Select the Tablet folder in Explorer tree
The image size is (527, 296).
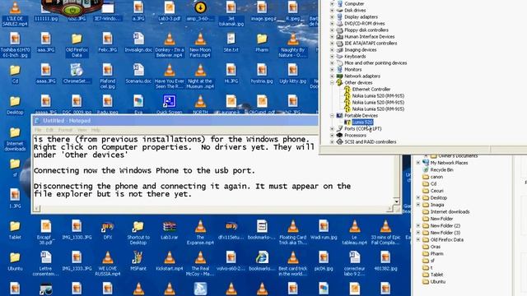click(436, 275)
